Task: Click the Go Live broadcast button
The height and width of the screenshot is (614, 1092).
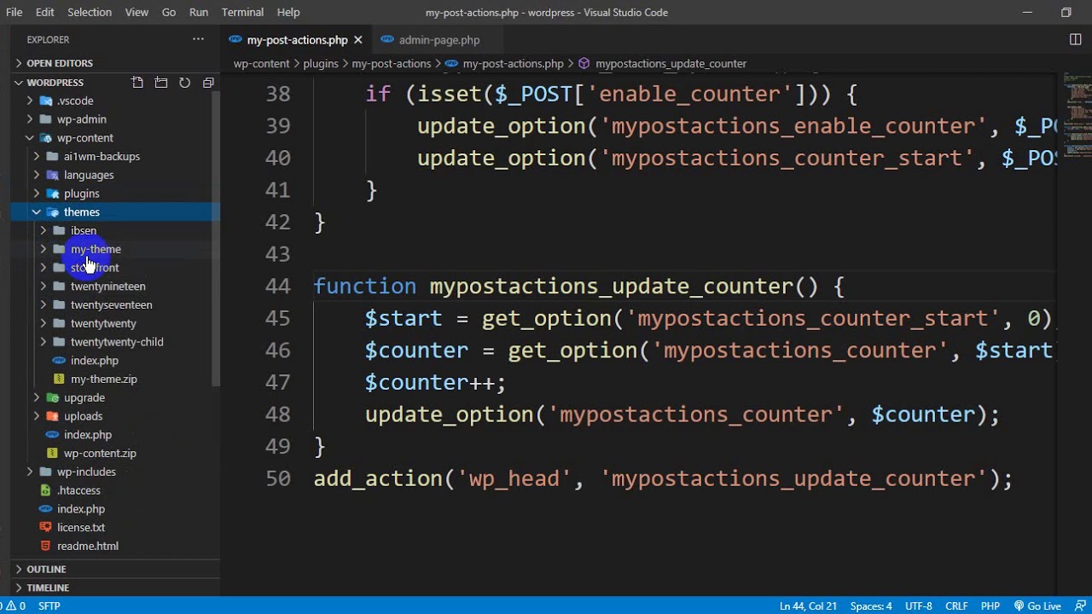Action: 1037,606
